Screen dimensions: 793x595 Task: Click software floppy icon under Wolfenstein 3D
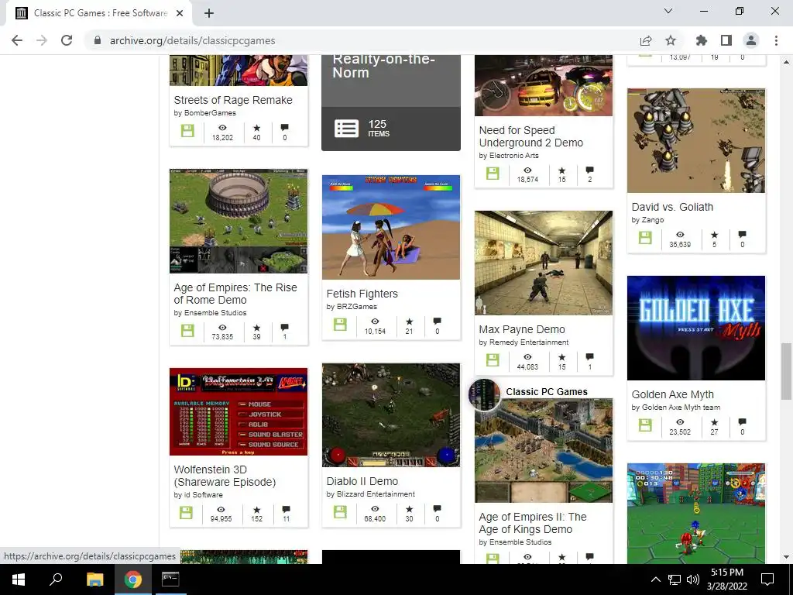click(x=186, y=513)
